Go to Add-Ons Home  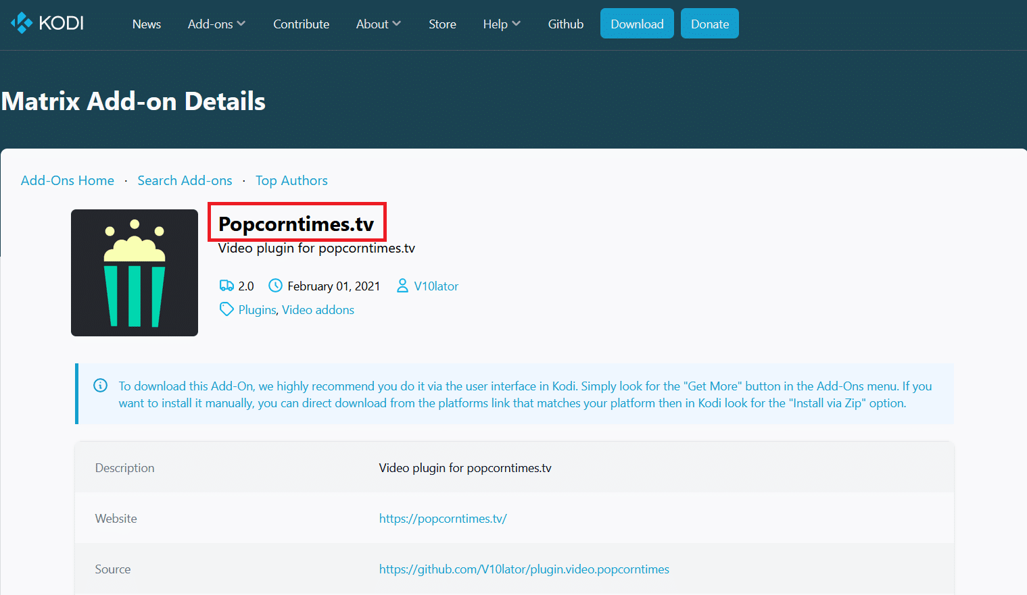pyautogui.click(x=68, y=180)
